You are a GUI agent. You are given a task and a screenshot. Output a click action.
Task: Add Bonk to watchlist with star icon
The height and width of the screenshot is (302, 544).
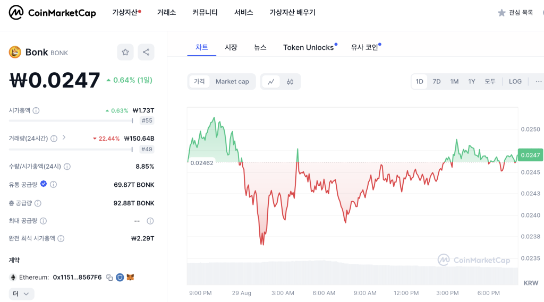pos(125,52)
